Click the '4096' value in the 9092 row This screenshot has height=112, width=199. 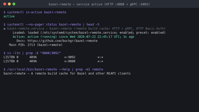coord(33,57)
